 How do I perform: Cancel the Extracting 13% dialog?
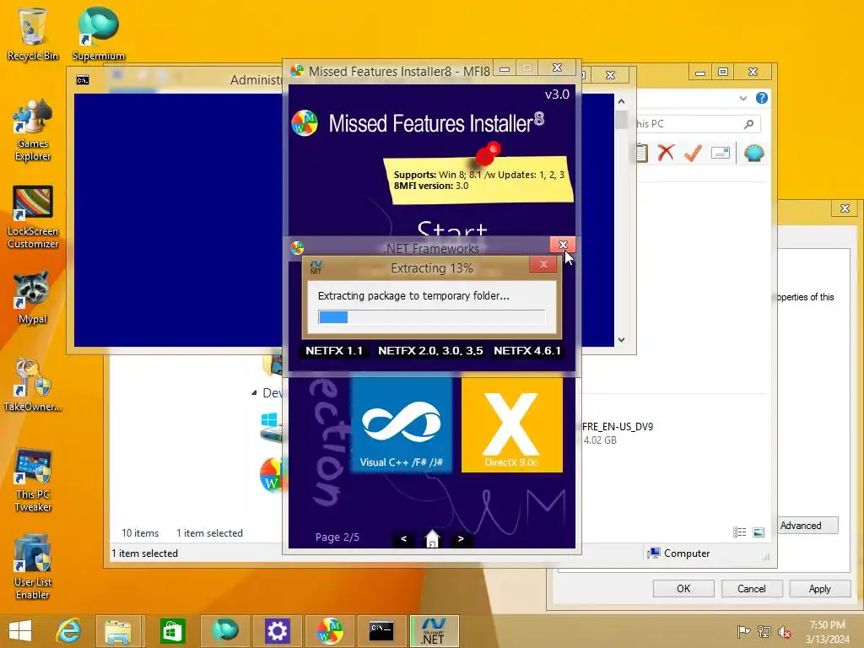point(543,264)
